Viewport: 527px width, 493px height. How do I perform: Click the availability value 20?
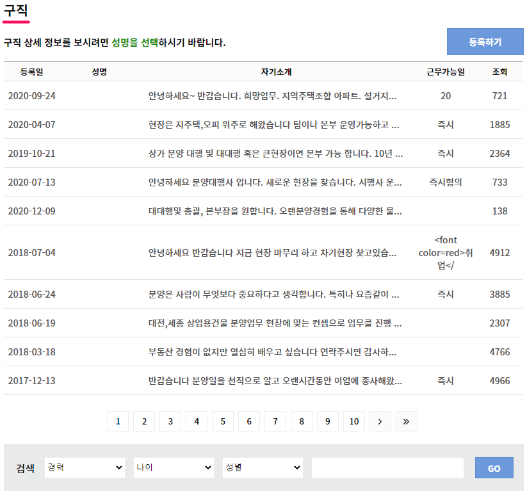click(x=446, y=96)
